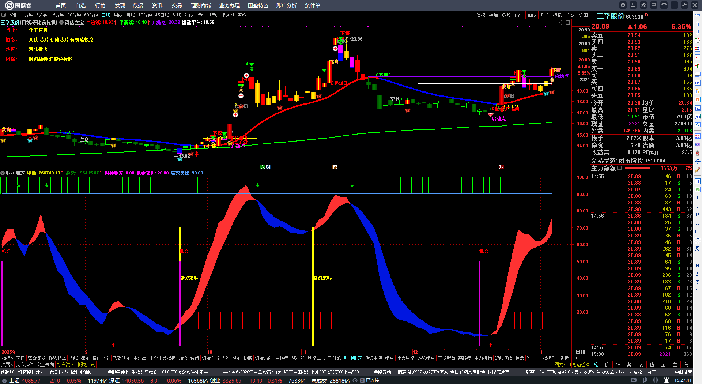The width and height of the screenshot is (702, 384).
Task: Click the left-arrow back icon in right sidebar
Action: tap(698, 15)
